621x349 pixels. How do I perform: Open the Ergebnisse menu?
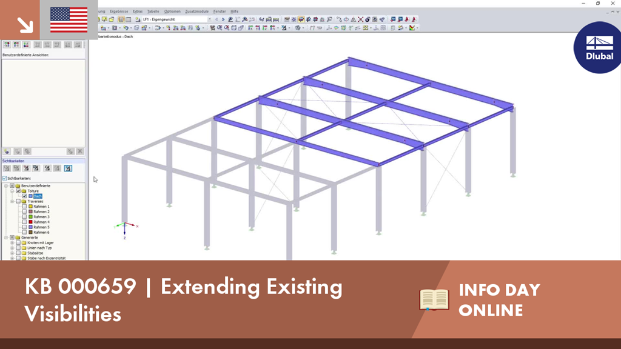tap(119, 12)
